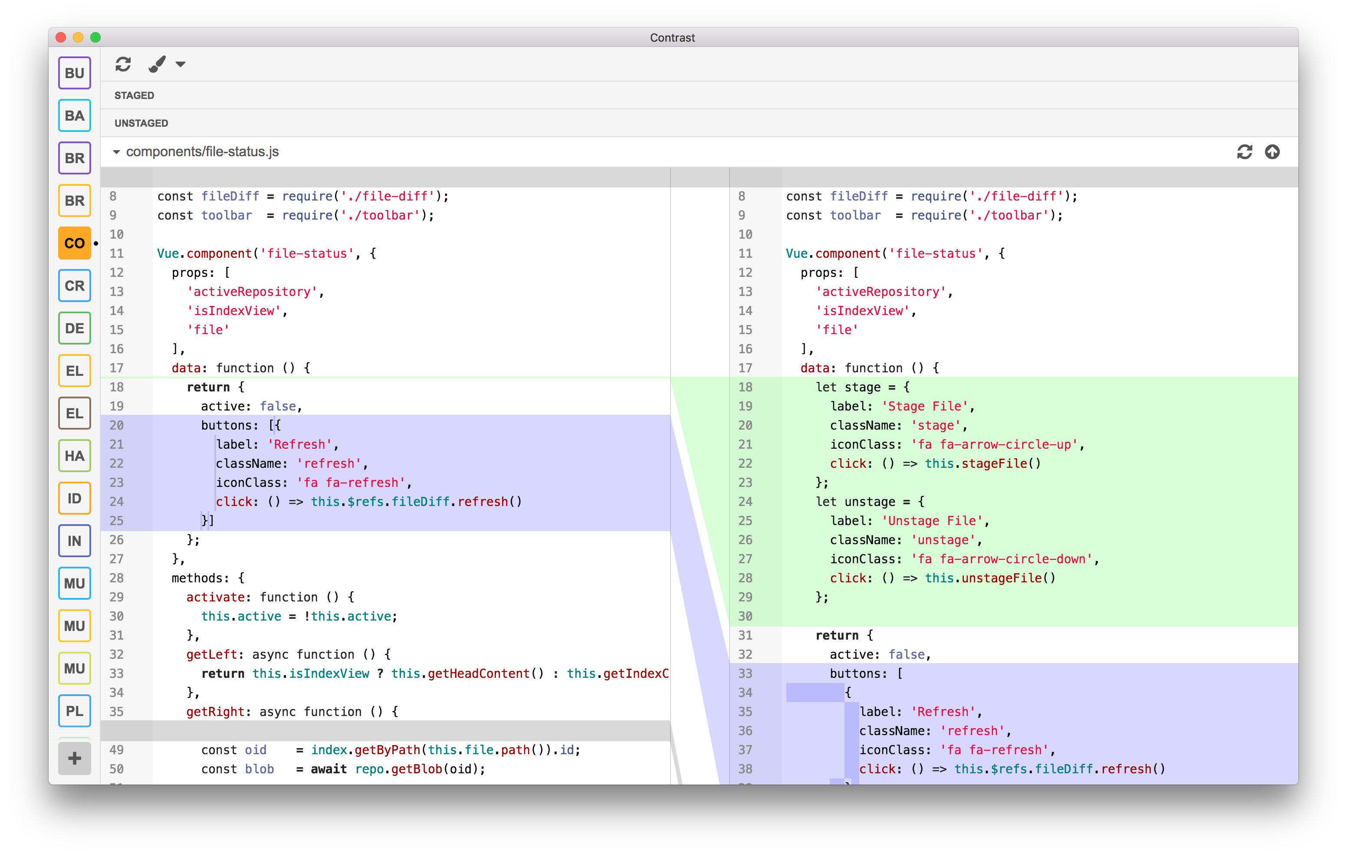1347x854 pixels.
Task: Switch to the ID repository
Action: (74, 498)
